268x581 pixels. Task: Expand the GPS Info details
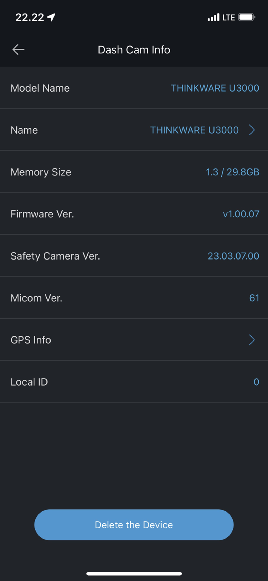pos(134,340)
